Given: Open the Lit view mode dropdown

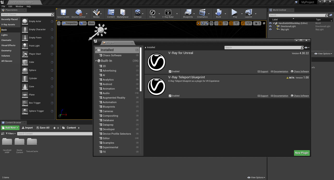Looking at the screenshot, I should tap(83, 23).
